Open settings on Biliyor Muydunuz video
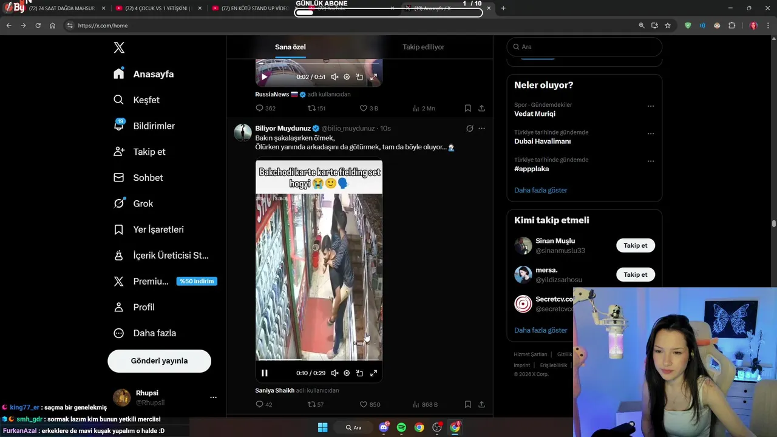Viewport: 777px width, 437px height. pos(347,373)
